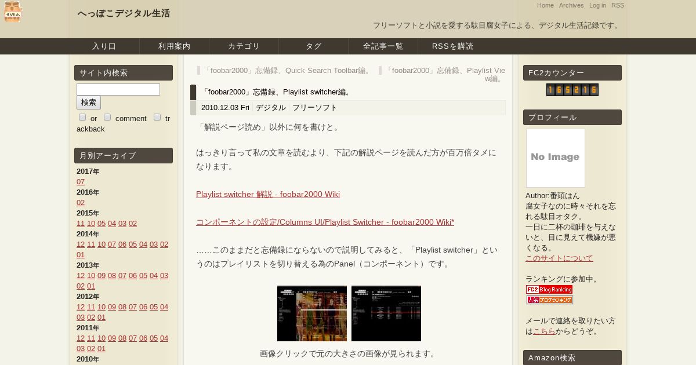Click the FC2カウンター sidebar heading

coord(572,72)
